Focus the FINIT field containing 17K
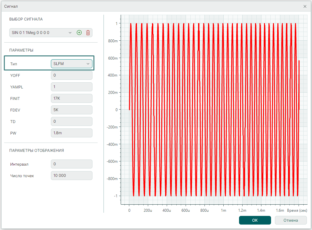 [72, 98]
